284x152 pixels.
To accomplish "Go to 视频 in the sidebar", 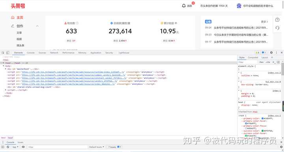I will pyautogui.click(x=19, y=39).
